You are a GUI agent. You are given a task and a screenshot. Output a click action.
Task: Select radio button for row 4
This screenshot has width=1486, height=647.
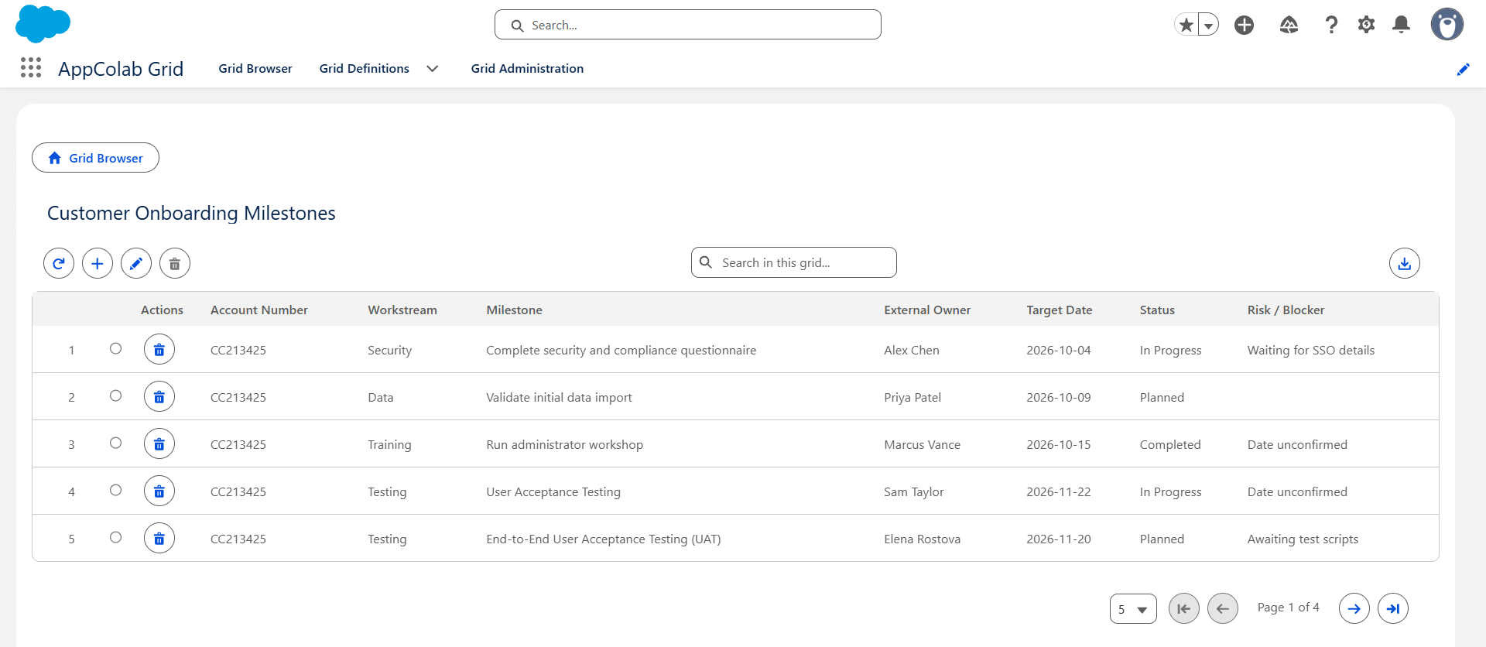pyautogui.click(x=116, y=491)
